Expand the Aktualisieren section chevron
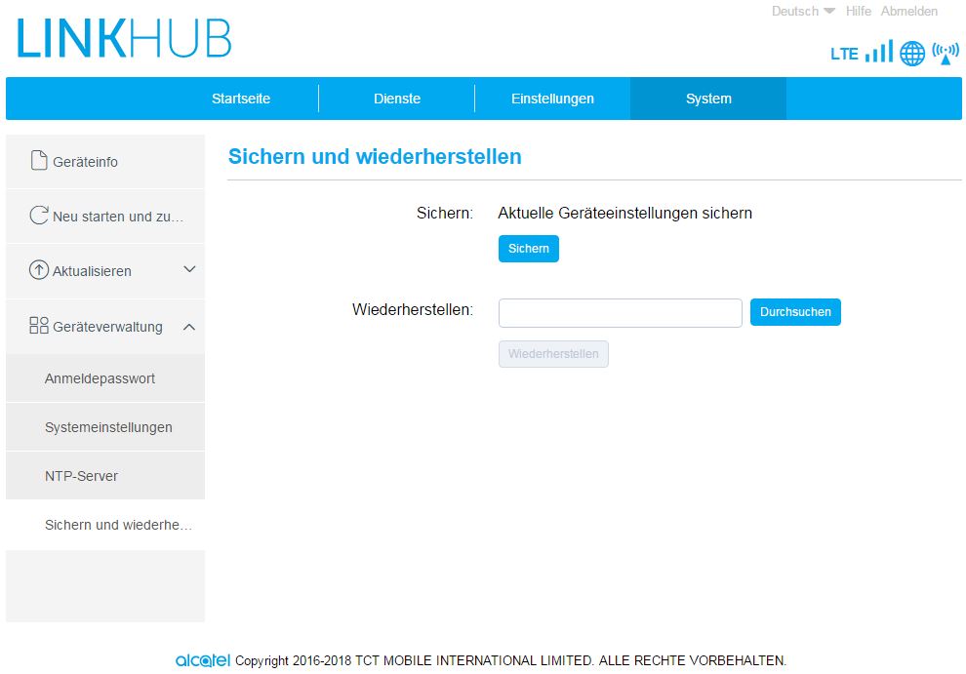The image size is (966, 674). click(x=189, y=270)
